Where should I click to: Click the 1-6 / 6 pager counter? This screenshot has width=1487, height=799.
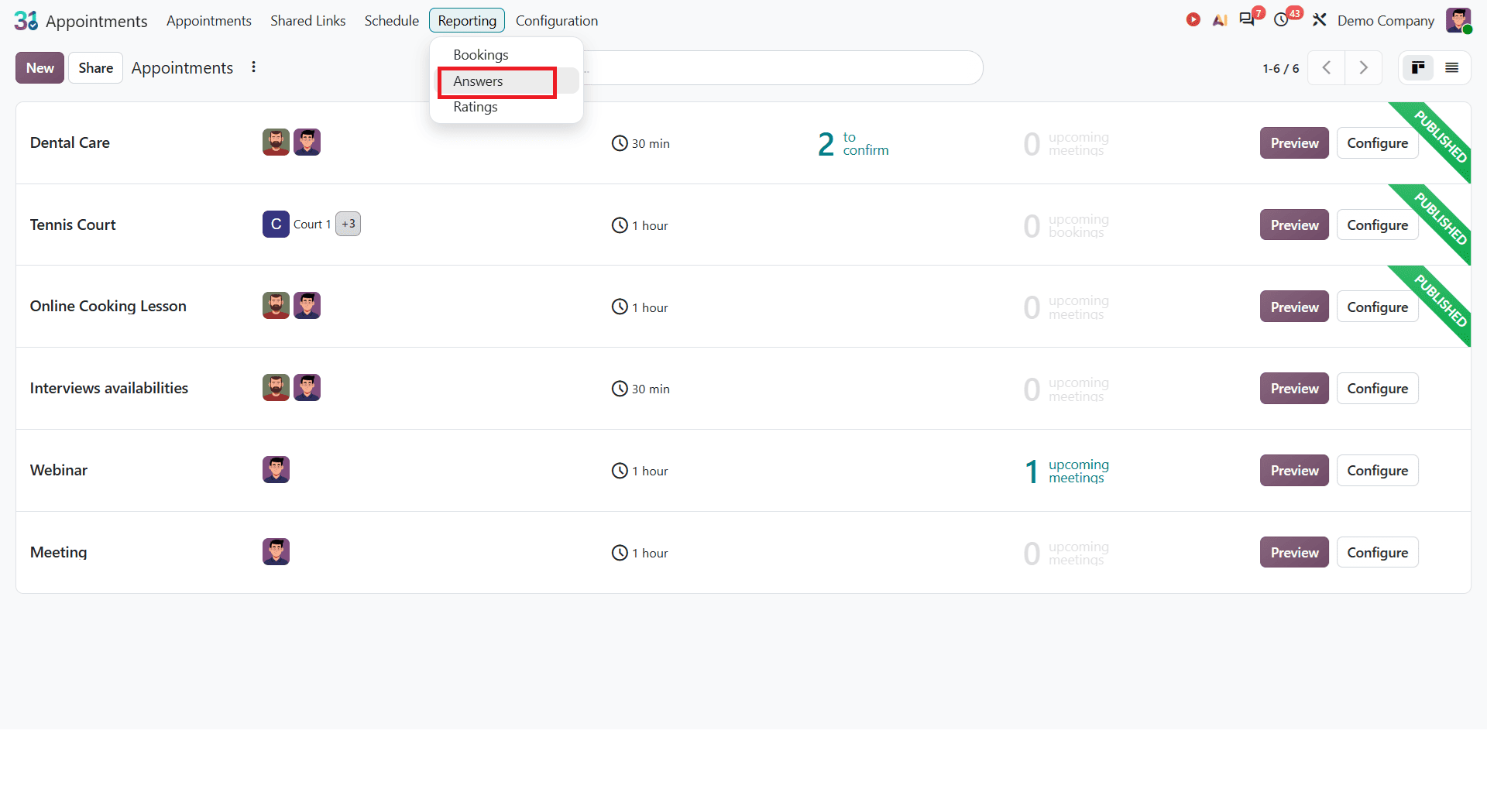1280,68
